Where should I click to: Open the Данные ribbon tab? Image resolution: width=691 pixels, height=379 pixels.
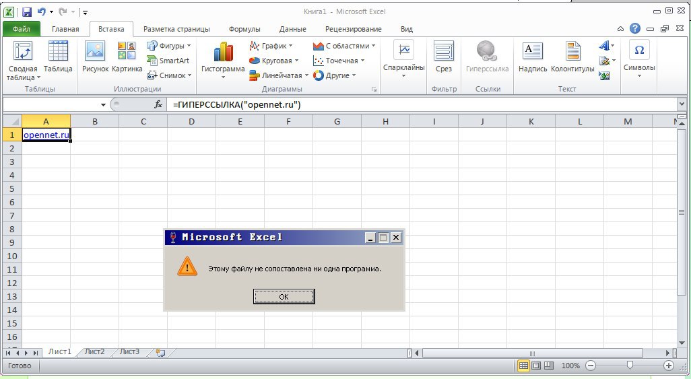(292, 29)
